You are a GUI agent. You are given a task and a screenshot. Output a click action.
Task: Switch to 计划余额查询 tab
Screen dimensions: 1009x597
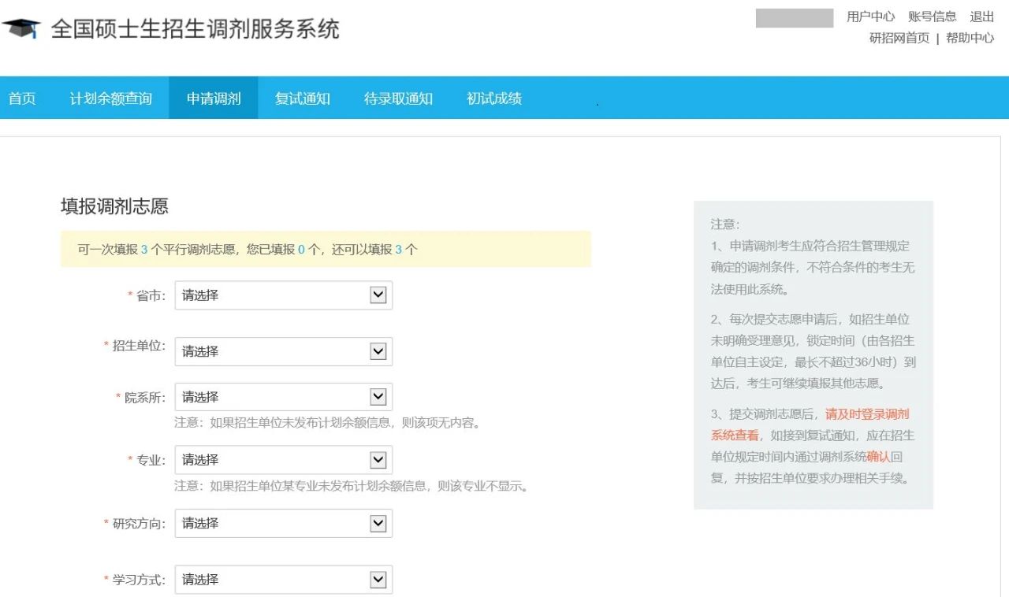pos(111,98)
